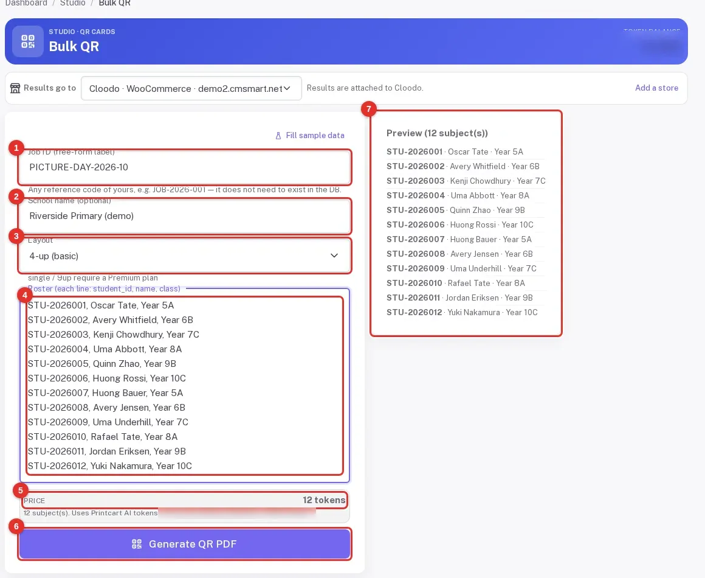Image resolution: width=705 pixels, height=578 pixels.
Task: Go to the Studio breadcrumb
Action: (73, 3)
